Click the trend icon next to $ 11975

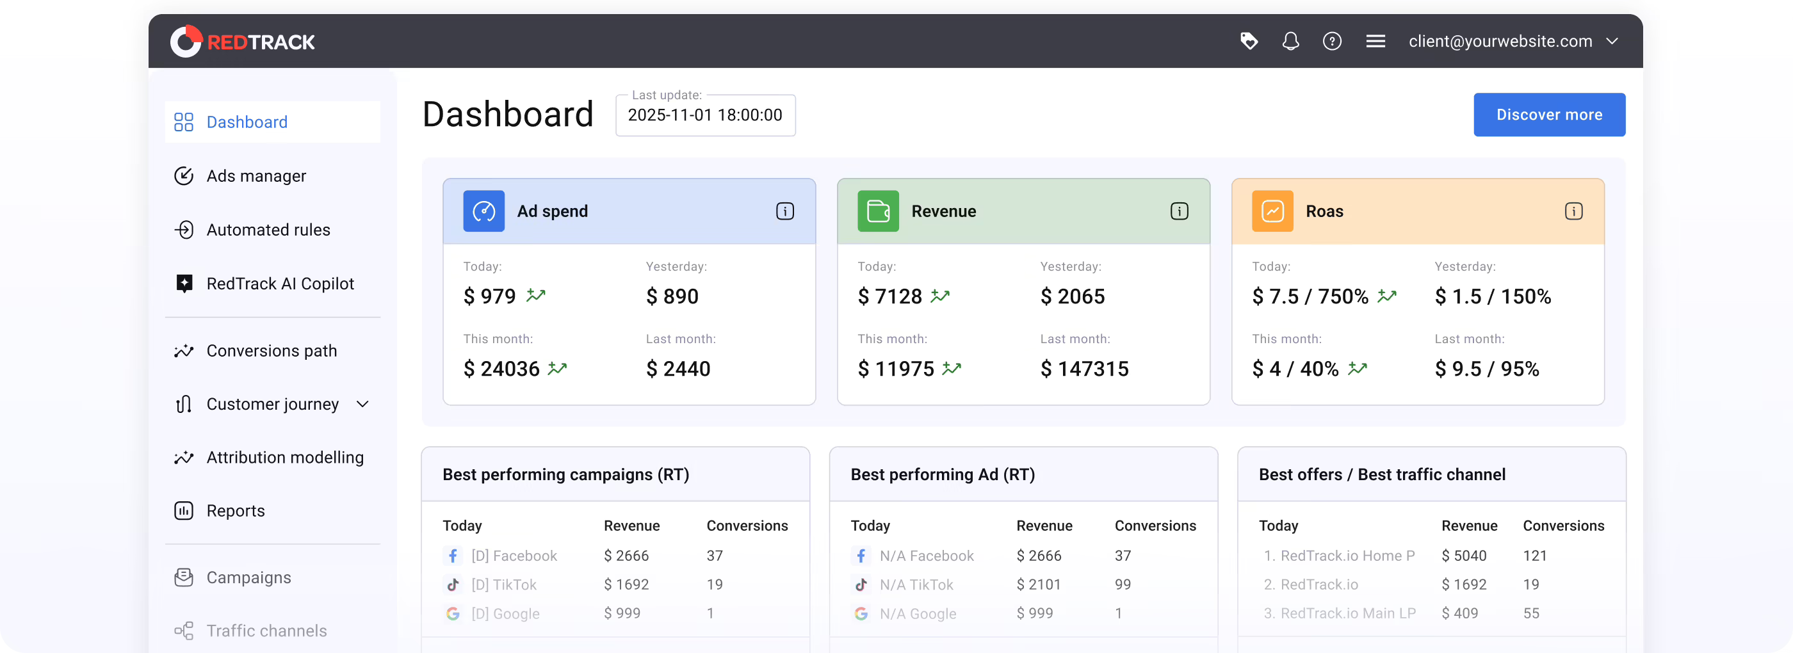(952, 368)
